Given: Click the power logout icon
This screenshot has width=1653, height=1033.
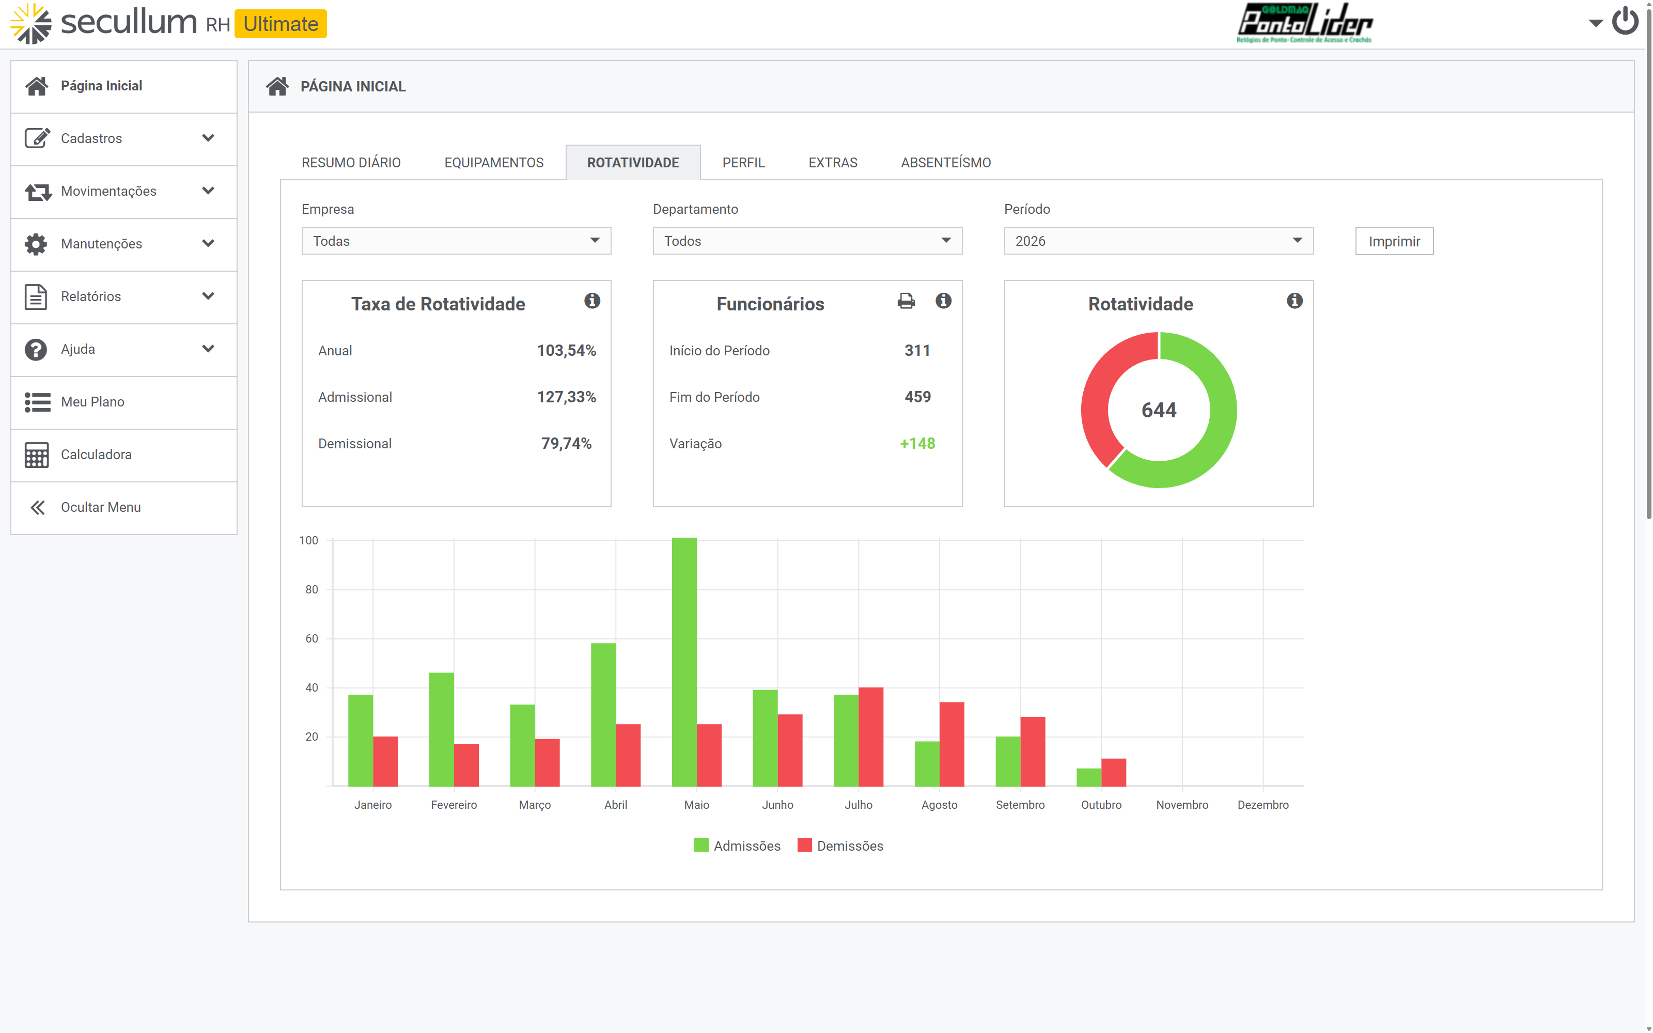Looking at the screenshot, I should coord(1625,21).
